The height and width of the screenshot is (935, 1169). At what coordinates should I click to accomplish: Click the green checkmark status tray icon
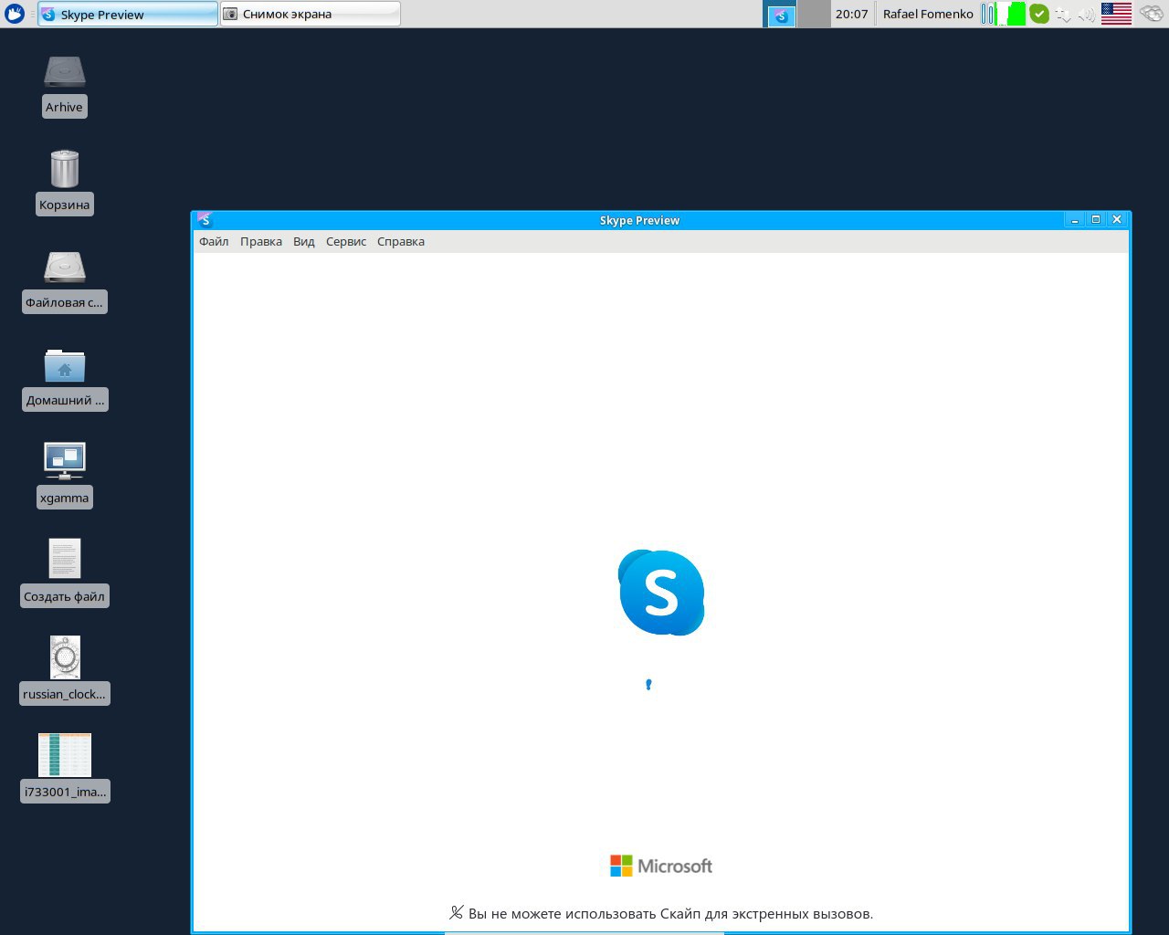click(1039, 14)
